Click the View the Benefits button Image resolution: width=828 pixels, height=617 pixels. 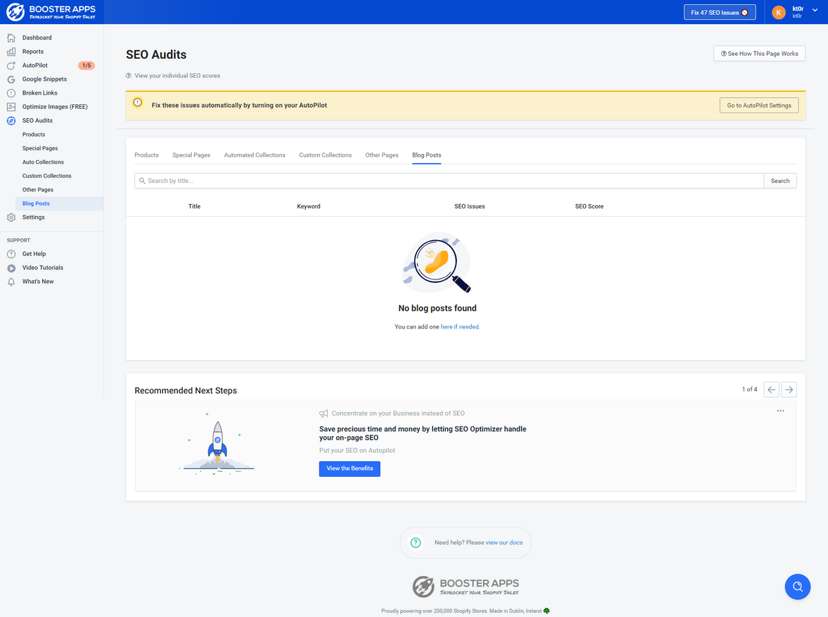[x=350, y=469]
